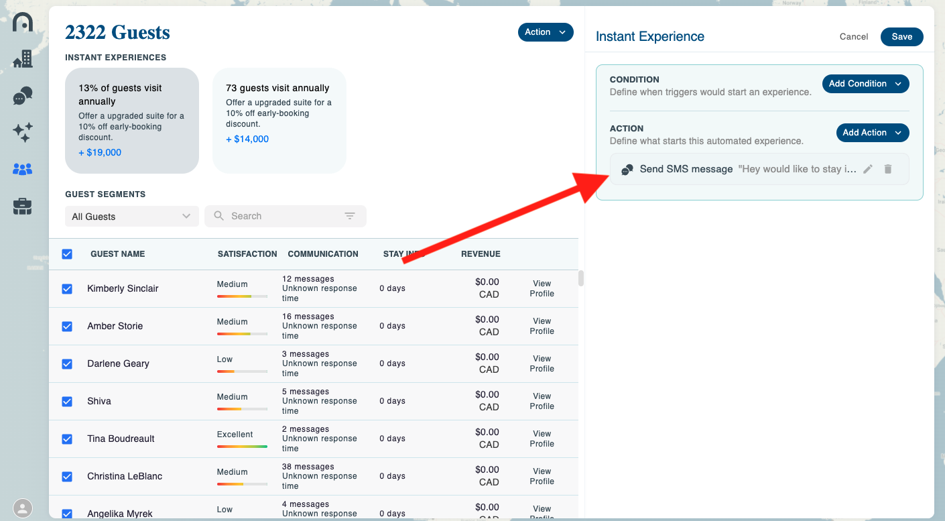945x521 pixels.
Task: View Profile for Amber Storie
Action: pyautogui.click(x=542, y=326)
